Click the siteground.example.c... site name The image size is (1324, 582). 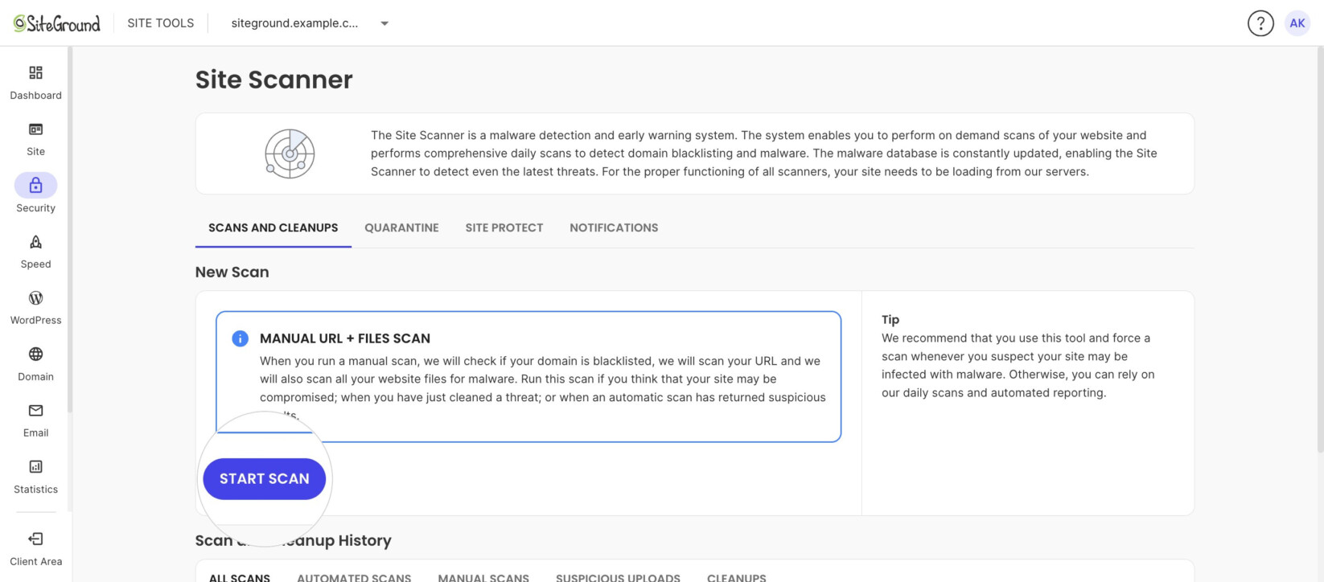pos(294,23)
